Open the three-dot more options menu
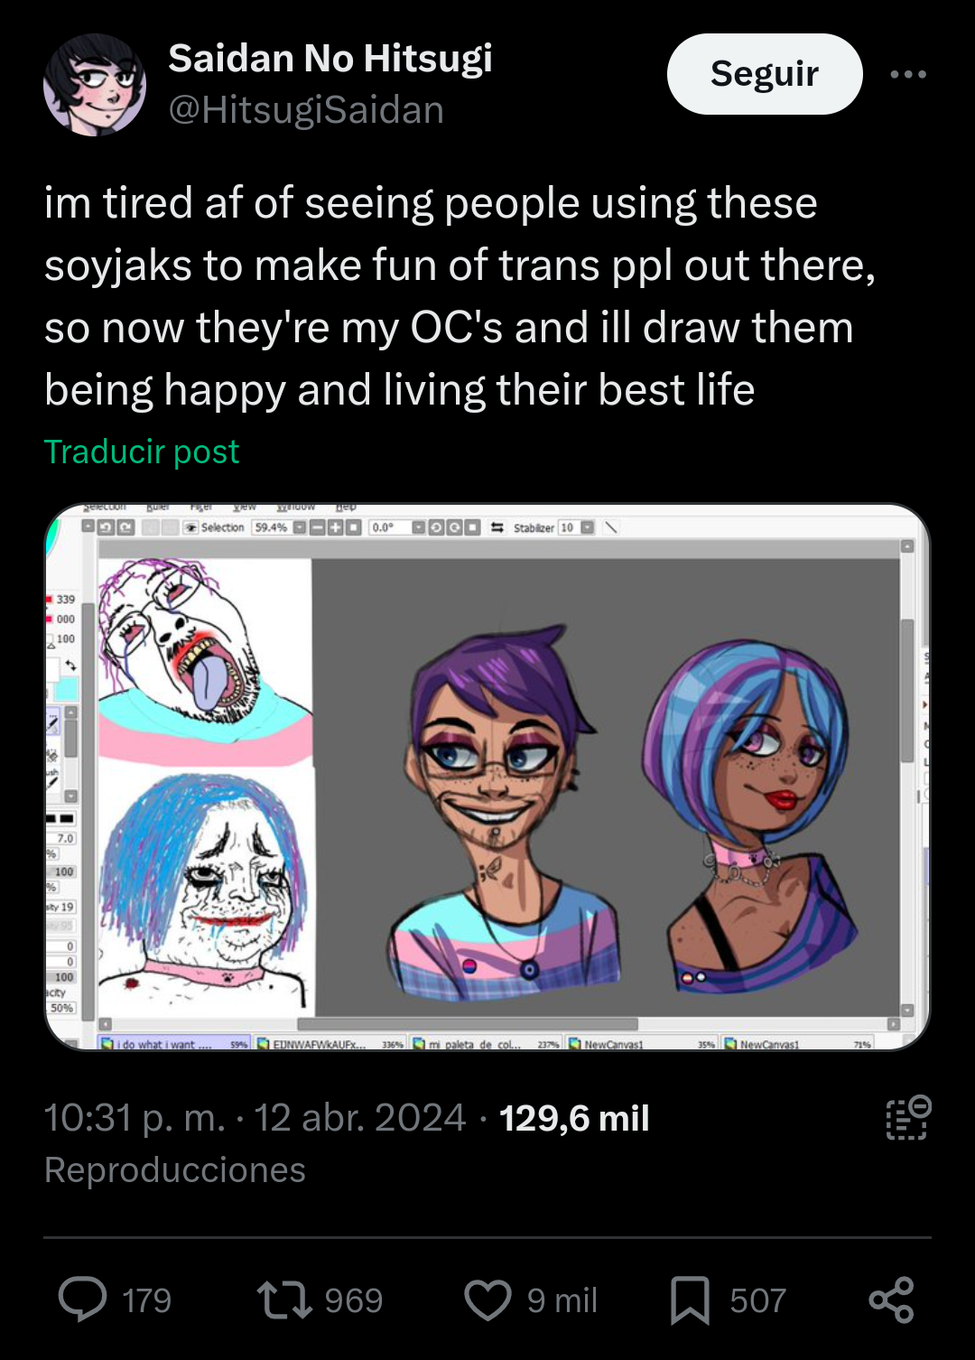The width and height of the screenshot is (975, 1360). coord(907,74)
